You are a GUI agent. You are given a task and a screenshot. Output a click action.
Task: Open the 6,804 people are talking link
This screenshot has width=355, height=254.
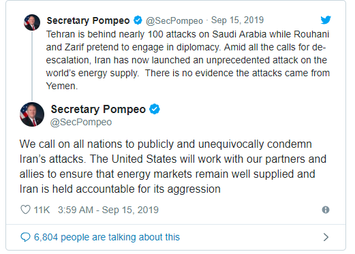coord(107,237)
